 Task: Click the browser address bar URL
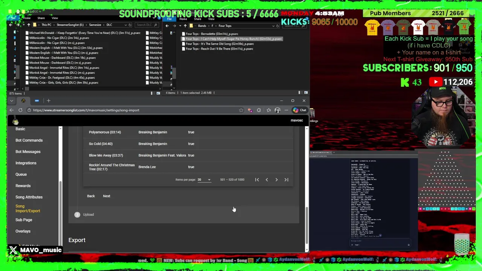coord(86,110)
